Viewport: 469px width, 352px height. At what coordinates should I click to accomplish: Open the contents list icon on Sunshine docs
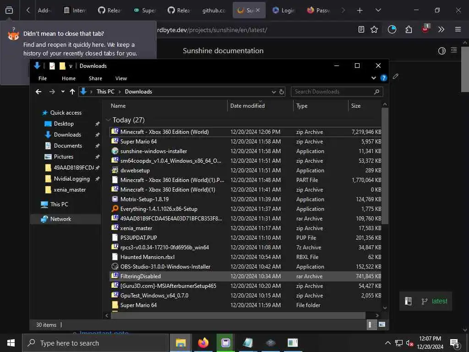click(x=454, y=50)
